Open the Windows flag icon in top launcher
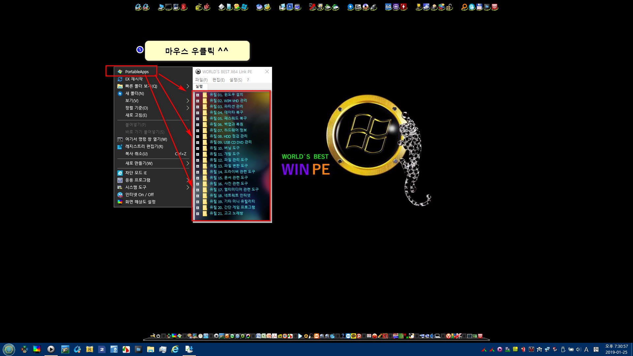633x356 pixels. 244,7
